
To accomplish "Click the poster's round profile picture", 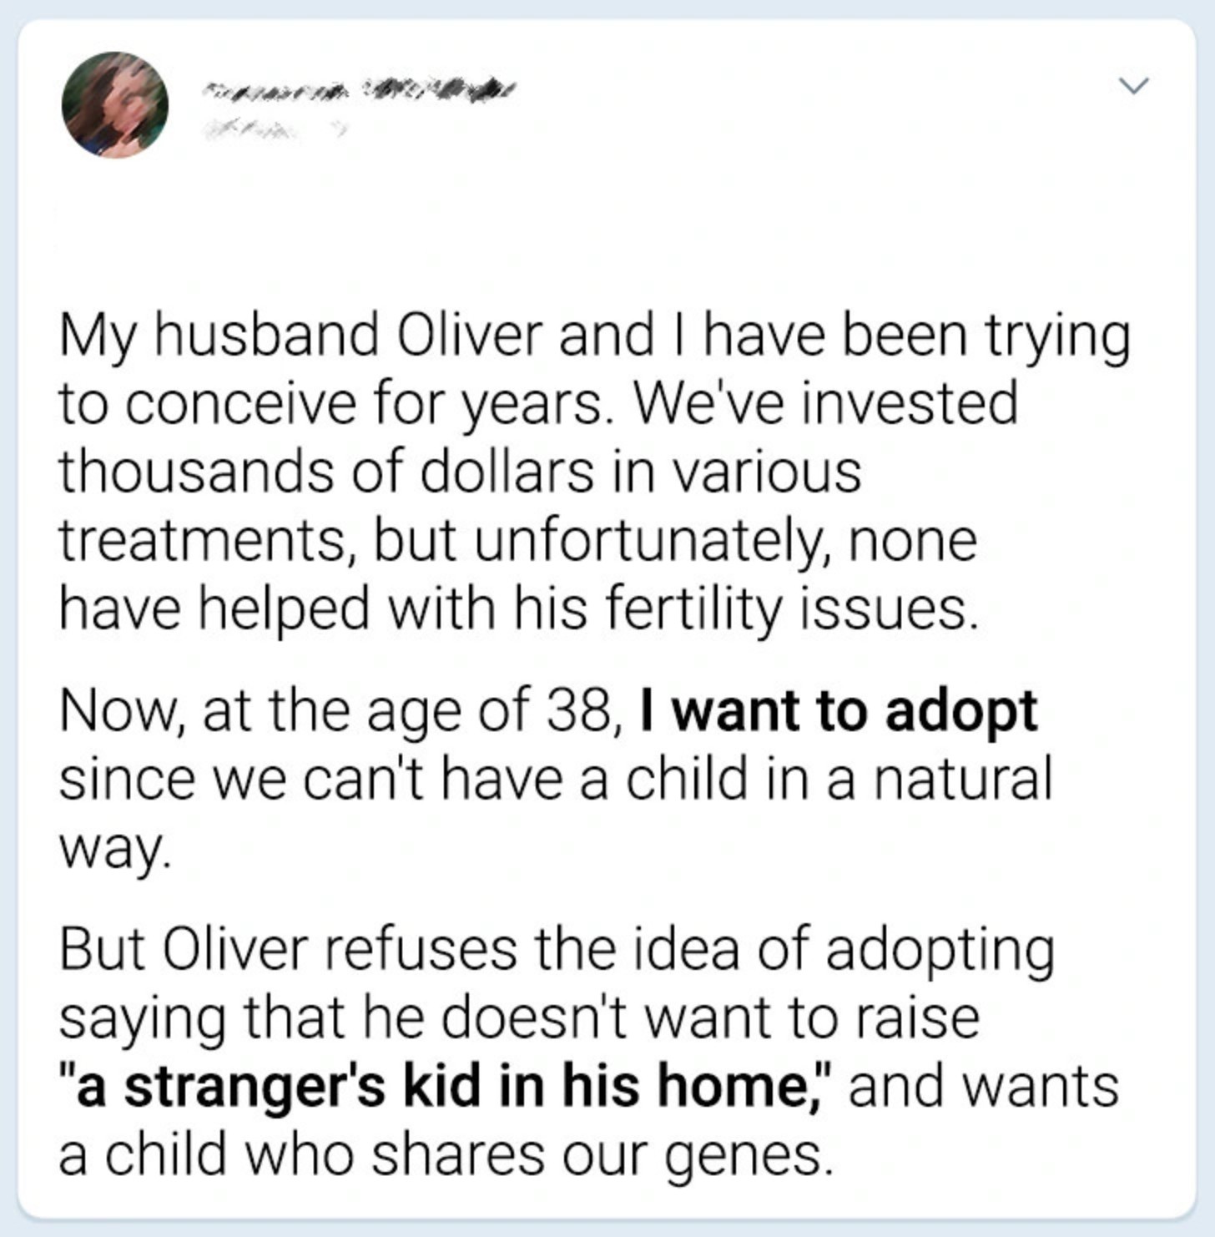I will [115, 105].
